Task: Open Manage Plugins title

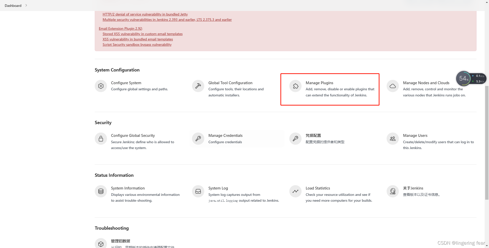Action: (x=319, y=83)
